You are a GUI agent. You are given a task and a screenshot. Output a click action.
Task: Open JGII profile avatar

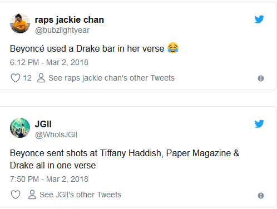20,128
